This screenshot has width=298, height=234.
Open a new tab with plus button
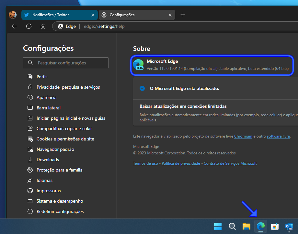click(183, 15)
